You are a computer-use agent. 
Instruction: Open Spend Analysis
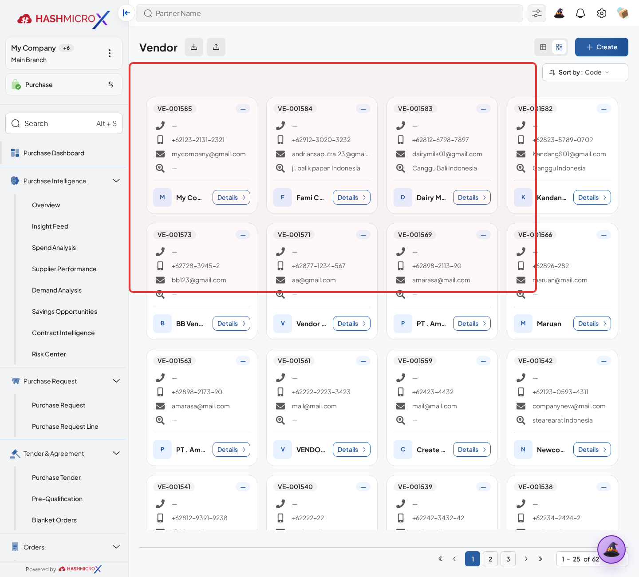(x=54, y=248)
